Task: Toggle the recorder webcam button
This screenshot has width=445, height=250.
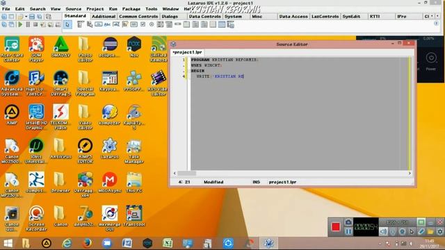Action: (x=402, y=231)
